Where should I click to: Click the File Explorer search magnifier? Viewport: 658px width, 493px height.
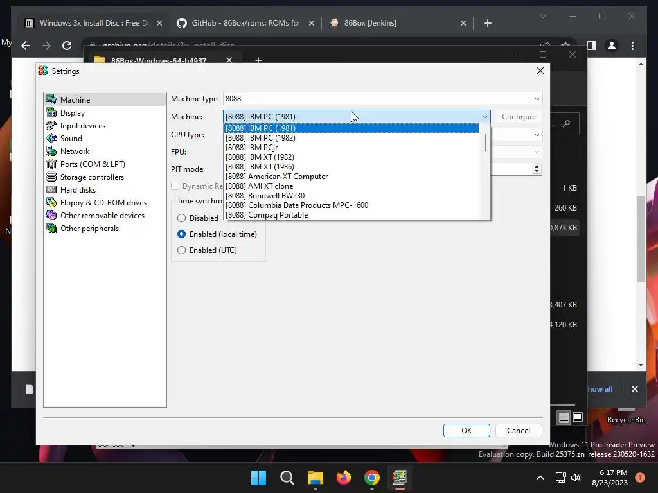[x=567, y=123]
